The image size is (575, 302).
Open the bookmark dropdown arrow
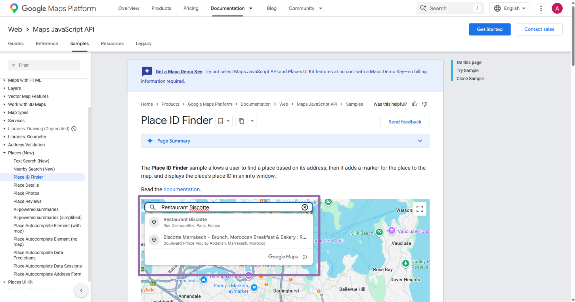point(228,121)
